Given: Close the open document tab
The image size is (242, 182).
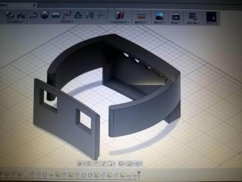Looking at the screenshot, I should point(34,5).
